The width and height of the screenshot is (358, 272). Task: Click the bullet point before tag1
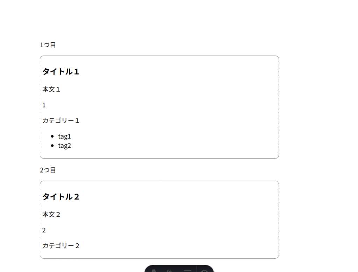[x=52, y=137]
